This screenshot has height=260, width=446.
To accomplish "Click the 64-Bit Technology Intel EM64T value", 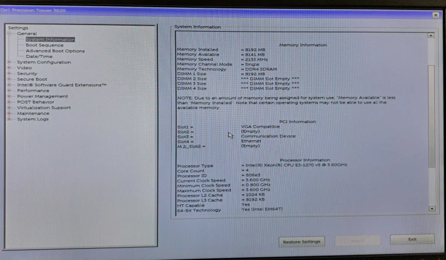I will (x=262, y=209).
